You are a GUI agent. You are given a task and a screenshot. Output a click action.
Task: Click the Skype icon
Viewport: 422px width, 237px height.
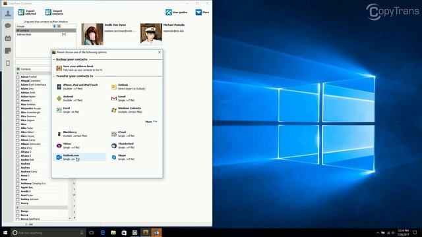coord(114,157)
